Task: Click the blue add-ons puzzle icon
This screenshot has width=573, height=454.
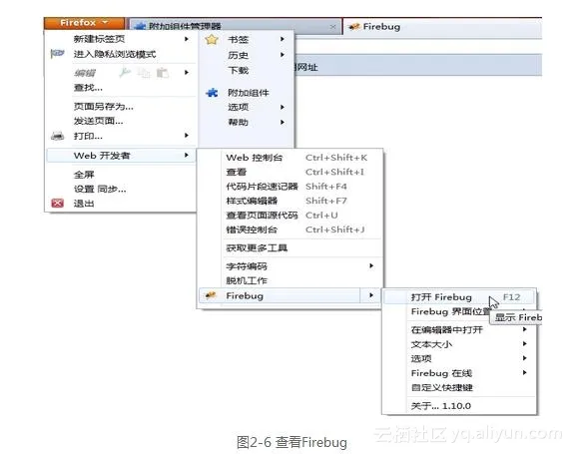Action: pos(212,93)
